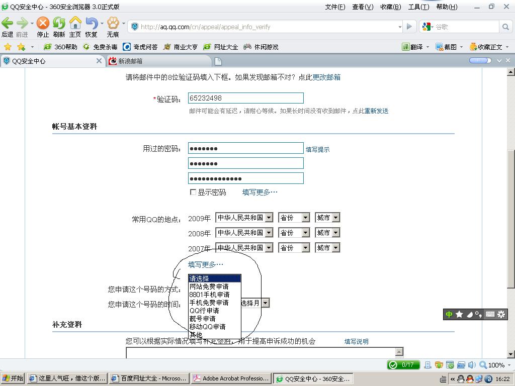The width and height of the screenshot is (515, 386).
Task: Open new blank tab icon
Action: pos(218,61)
